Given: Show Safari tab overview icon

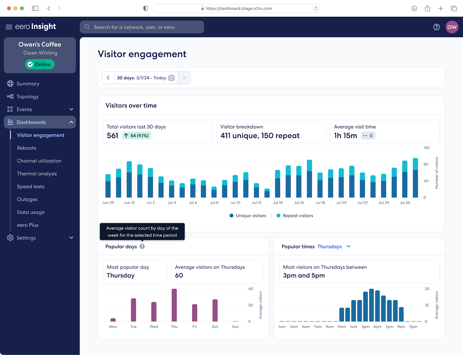Looking at the screenshot, I should pyautogui.click(x=454, y=8).
